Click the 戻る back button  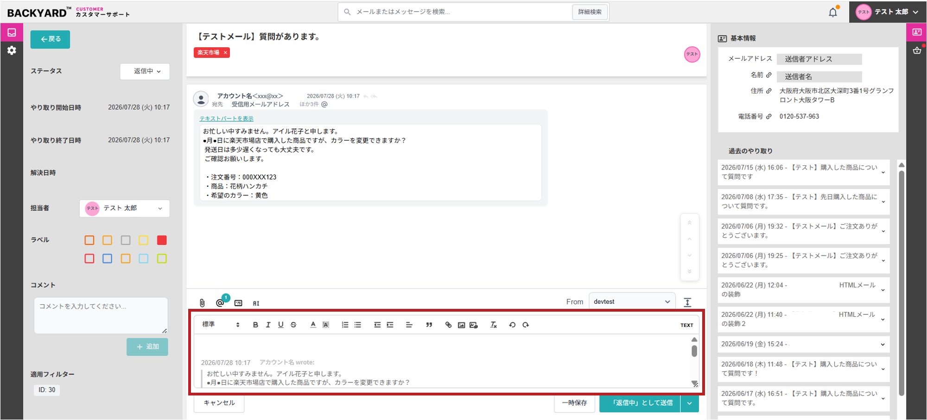50,39
